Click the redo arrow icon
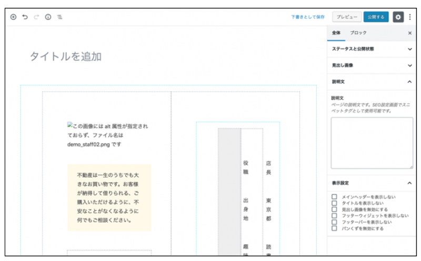Viewport: 421px width, 261px height. 36,17
